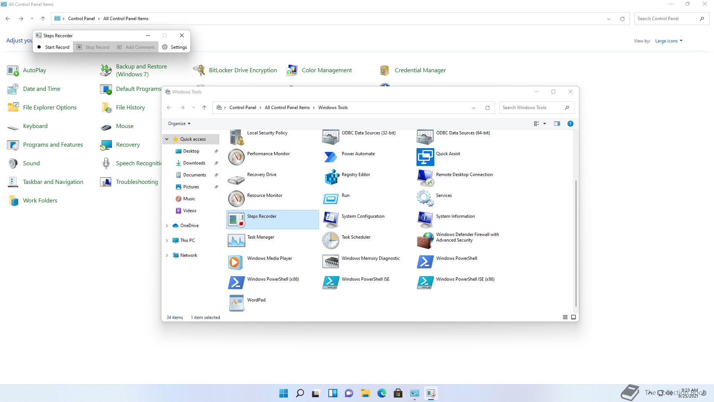
Task: Select Videos in the navigation pane
Action: click(x=190, y=211)
